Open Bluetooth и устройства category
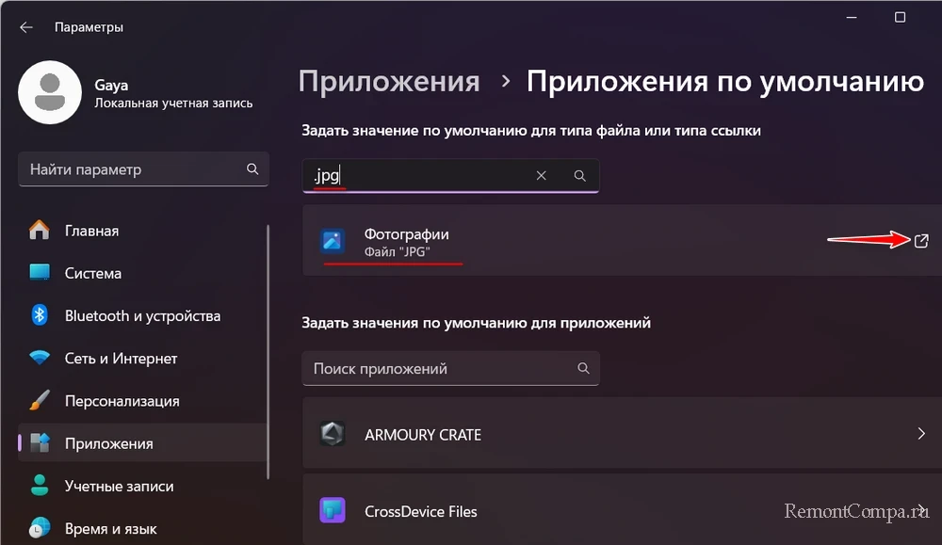 coord(143,315)
